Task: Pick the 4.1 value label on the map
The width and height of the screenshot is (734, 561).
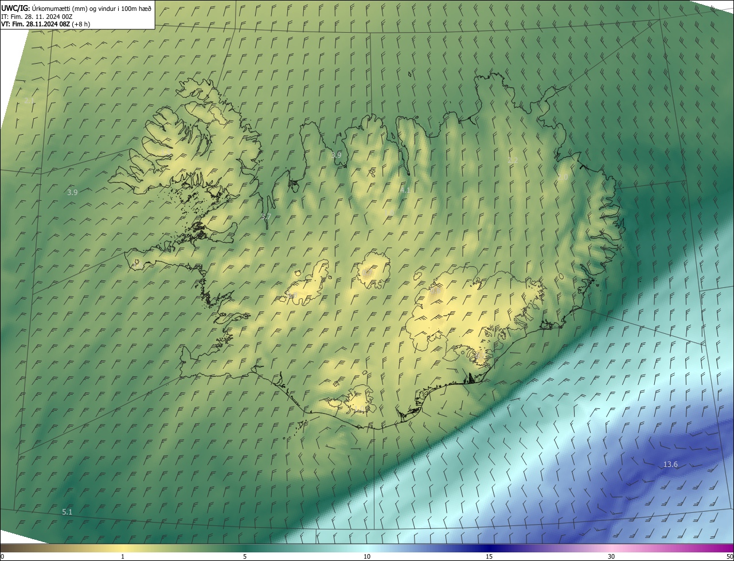Action: pyautogui.click(x=405, y=190)
